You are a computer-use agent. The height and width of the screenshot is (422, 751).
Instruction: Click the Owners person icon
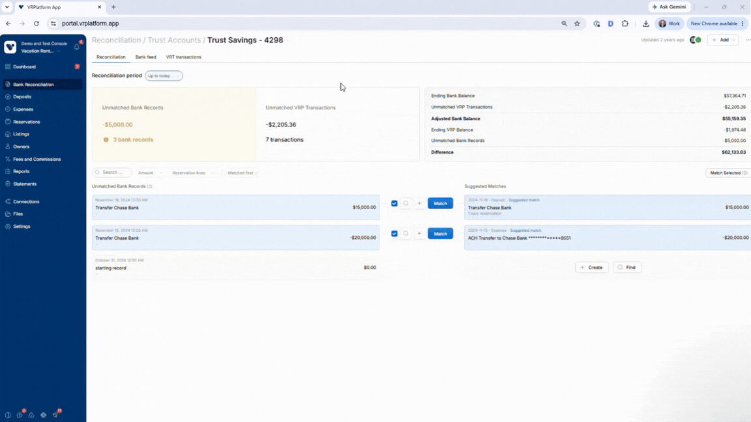click(8, 147)
